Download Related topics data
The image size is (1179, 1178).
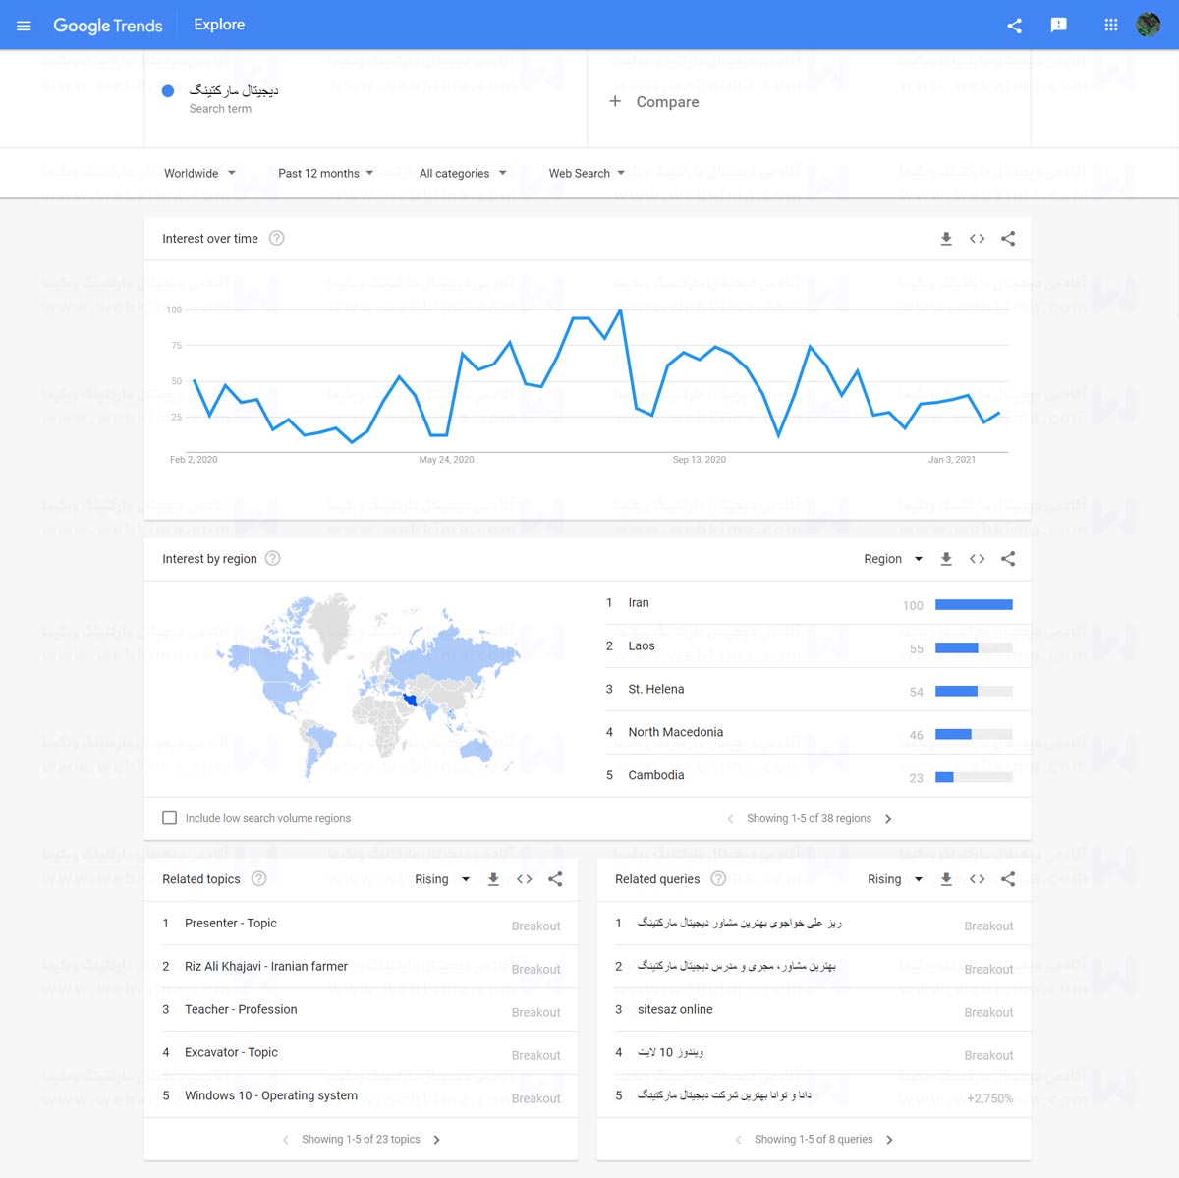[493, 879]
